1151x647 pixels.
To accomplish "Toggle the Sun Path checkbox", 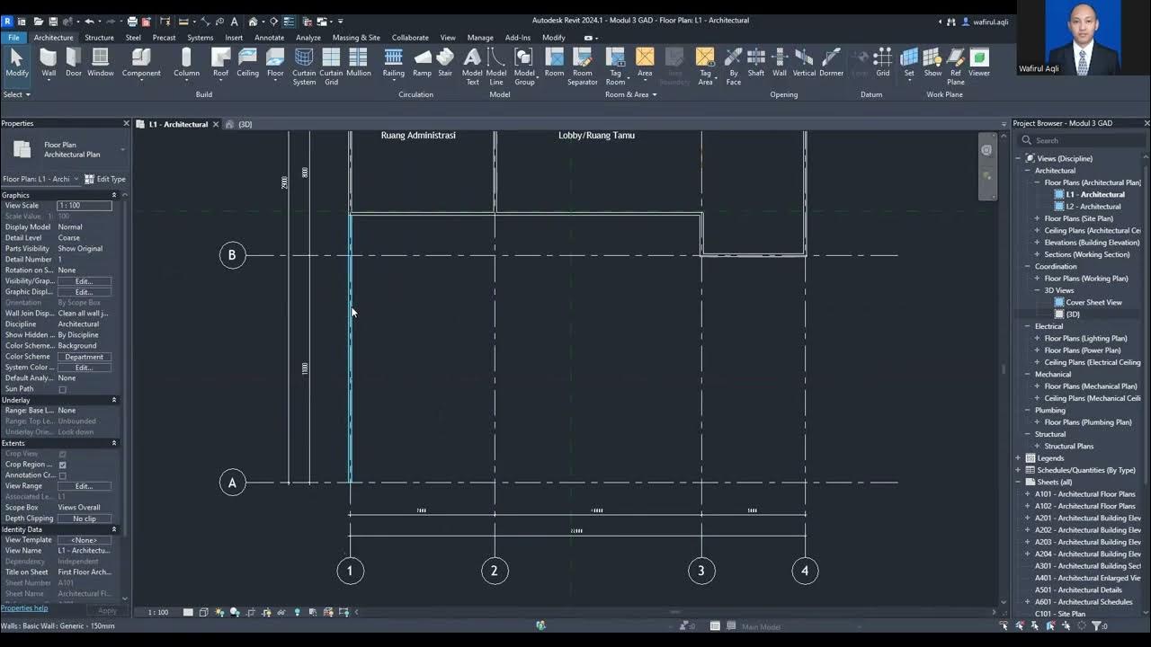I will coord(62,389).
